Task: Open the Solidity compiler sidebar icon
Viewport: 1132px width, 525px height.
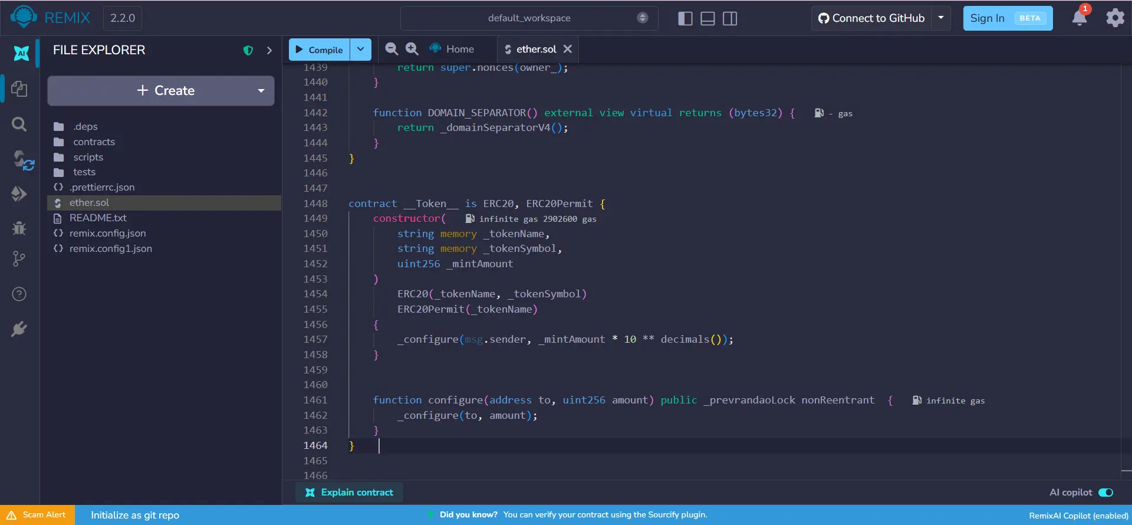Action: click(23, 160)
